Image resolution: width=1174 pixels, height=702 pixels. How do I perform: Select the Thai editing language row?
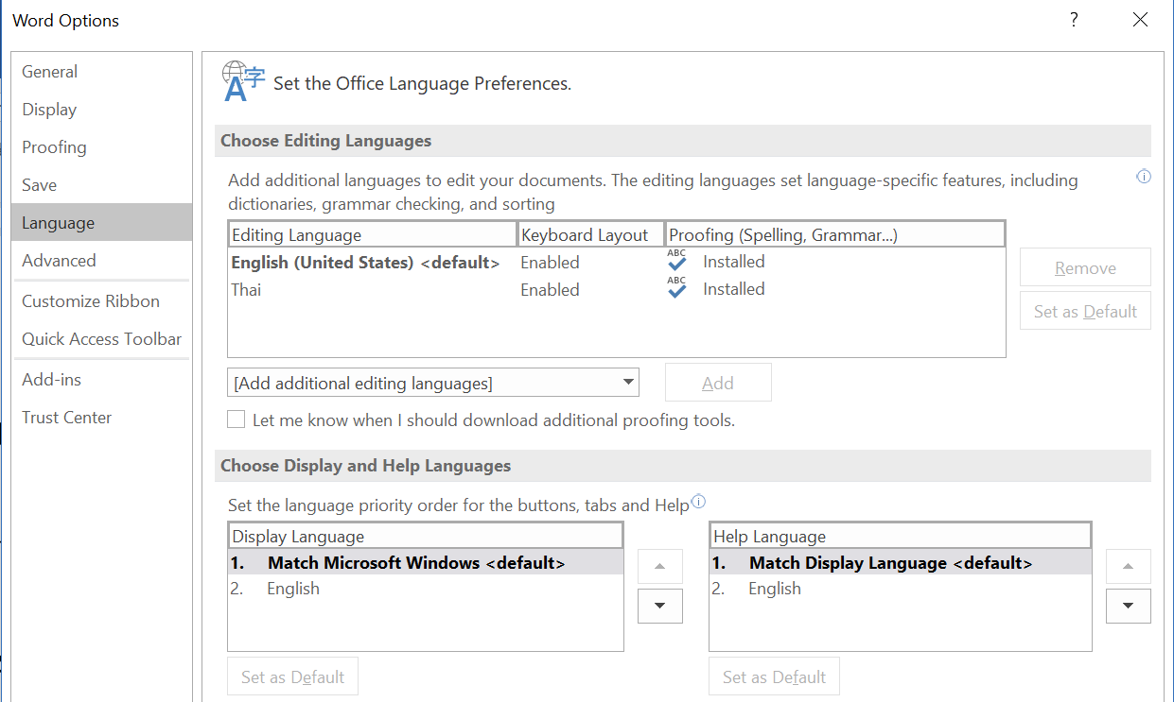point(247,290)
